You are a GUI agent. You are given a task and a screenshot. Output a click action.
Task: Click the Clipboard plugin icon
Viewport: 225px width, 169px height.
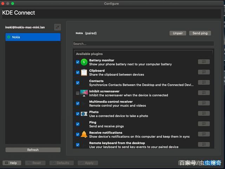(x=84, y=72)
